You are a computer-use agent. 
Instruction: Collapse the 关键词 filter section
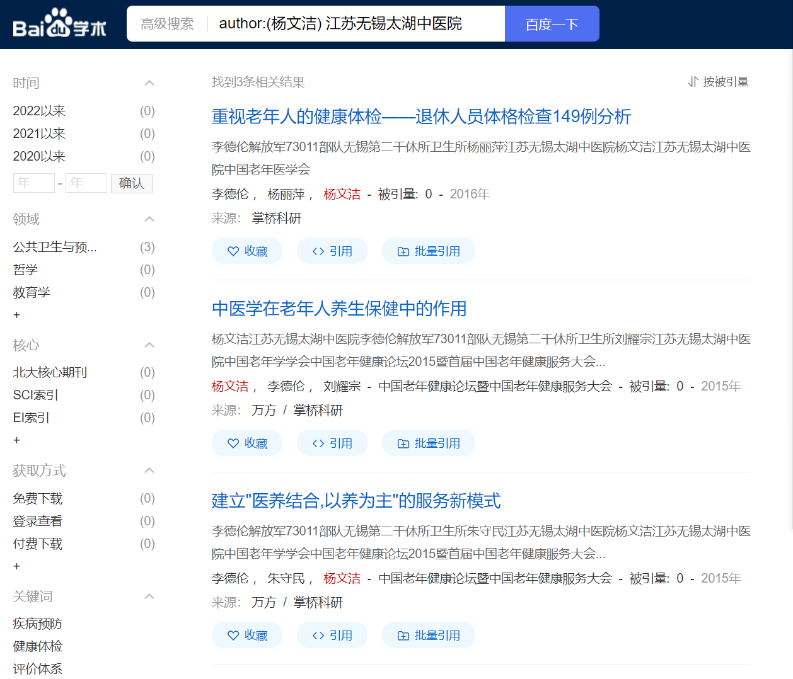coord(149,596)
